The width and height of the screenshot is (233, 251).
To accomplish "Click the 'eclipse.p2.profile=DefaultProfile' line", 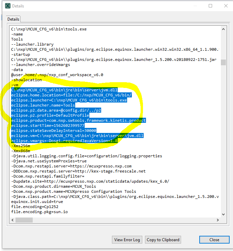I will [50, 115].
